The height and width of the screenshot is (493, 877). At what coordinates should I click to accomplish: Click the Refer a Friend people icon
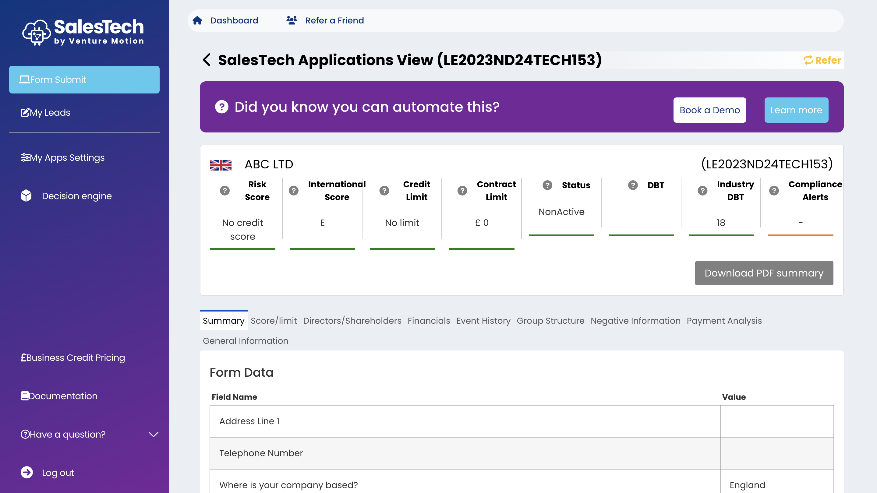click(x=292, y=20)
